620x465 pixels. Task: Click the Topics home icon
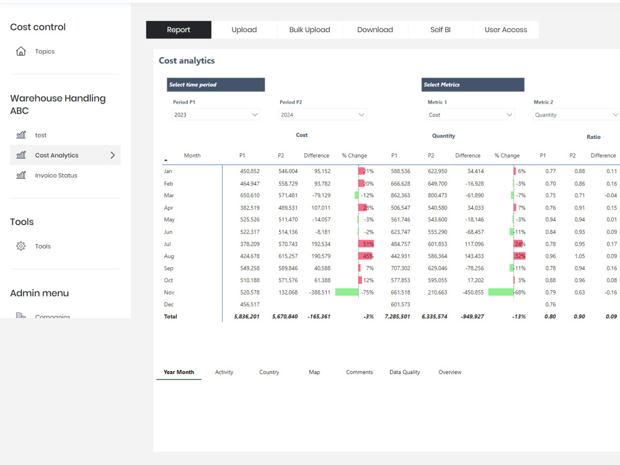pyautogui.click(x=21, y=51)
